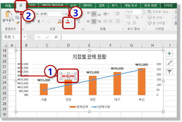Switch to the 디자인 (Design) tab
182x122 pixels.
pyautogui.click(x=168, y=5)
